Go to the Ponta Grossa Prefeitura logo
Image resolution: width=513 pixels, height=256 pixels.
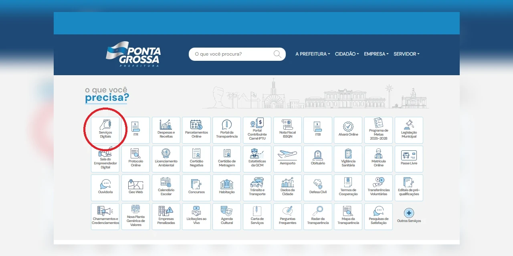(x=133, y=54)
